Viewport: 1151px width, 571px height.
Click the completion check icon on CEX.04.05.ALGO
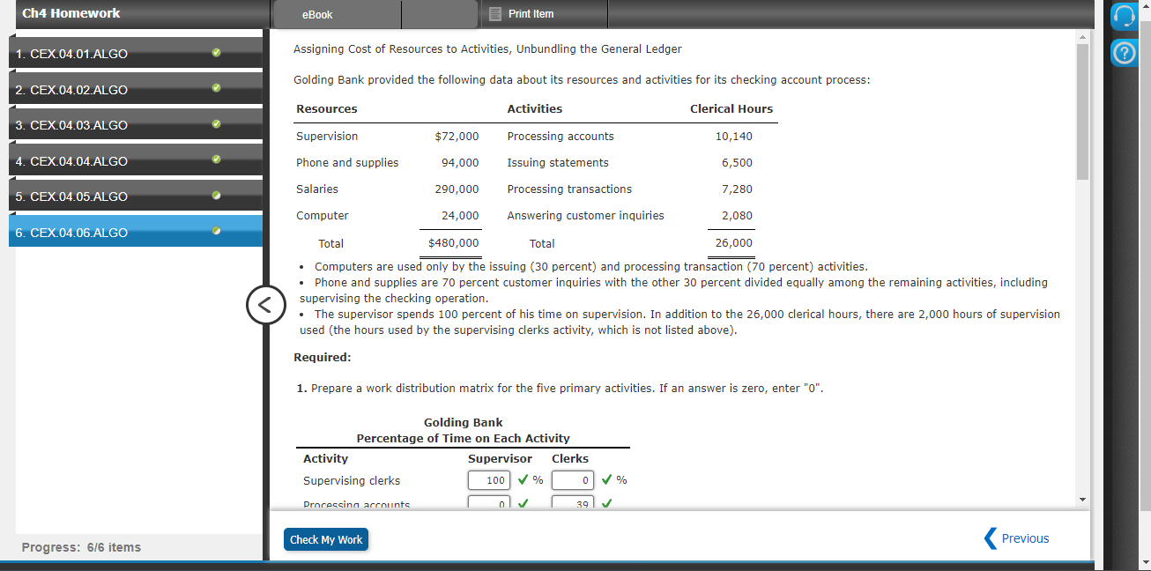tap(215, 195)
